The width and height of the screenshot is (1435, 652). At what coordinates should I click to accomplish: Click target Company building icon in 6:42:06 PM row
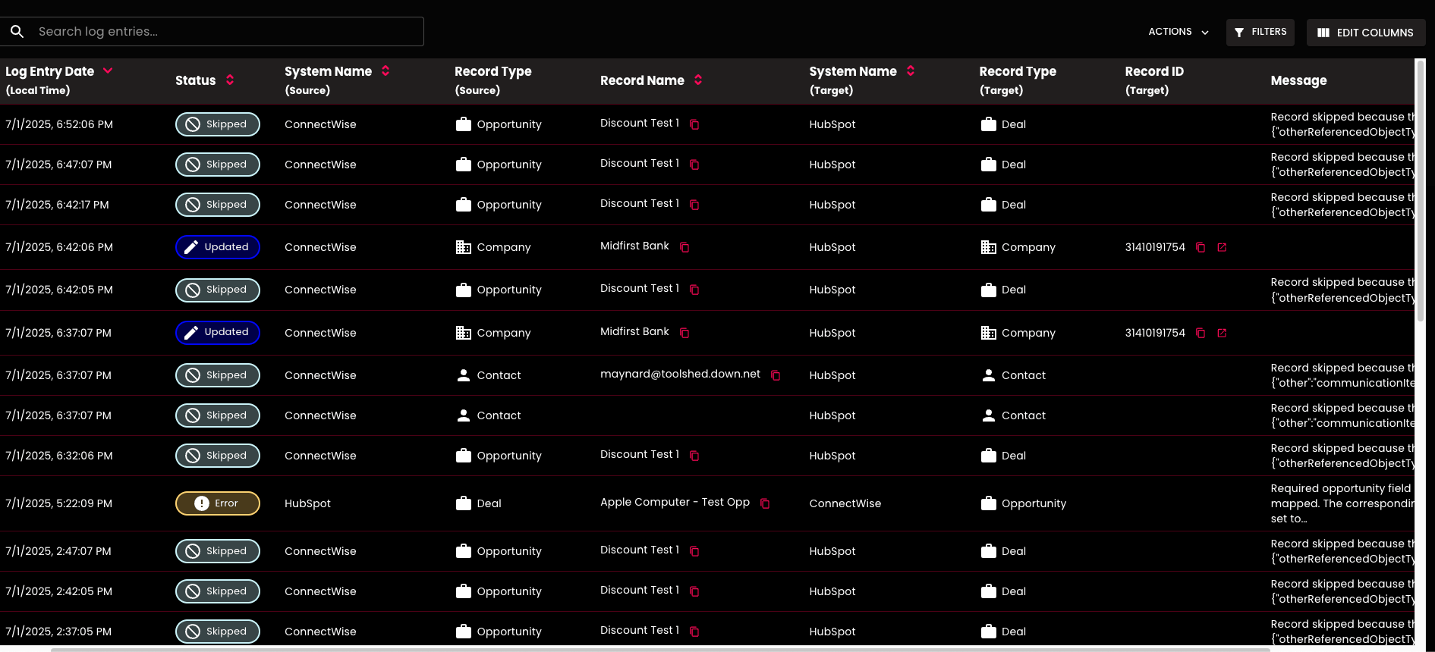[x=989, y=247]
